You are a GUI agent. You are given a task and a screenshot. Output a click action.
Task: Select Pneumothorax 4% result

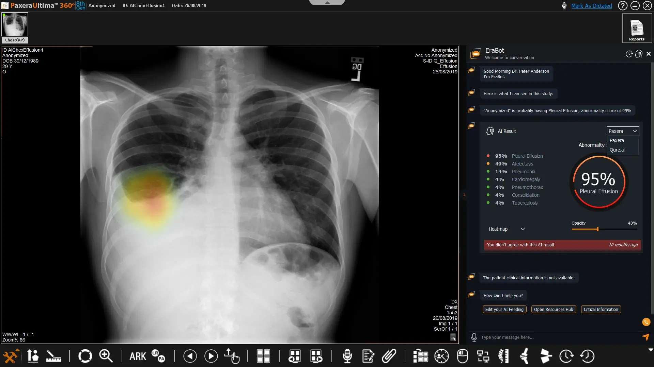(x=514, y=187)
